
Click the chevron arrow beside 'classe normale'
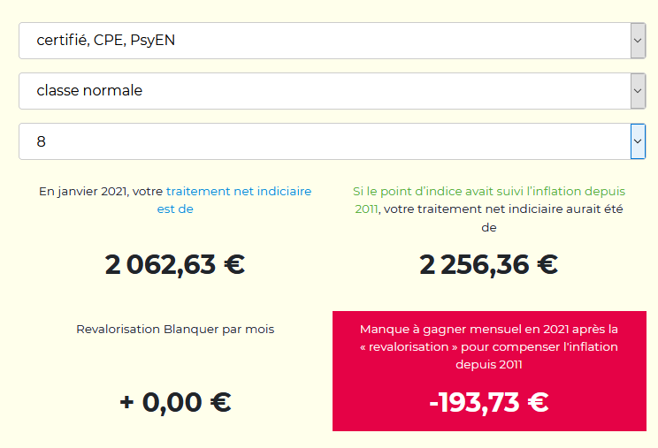(x=638, y=91)
